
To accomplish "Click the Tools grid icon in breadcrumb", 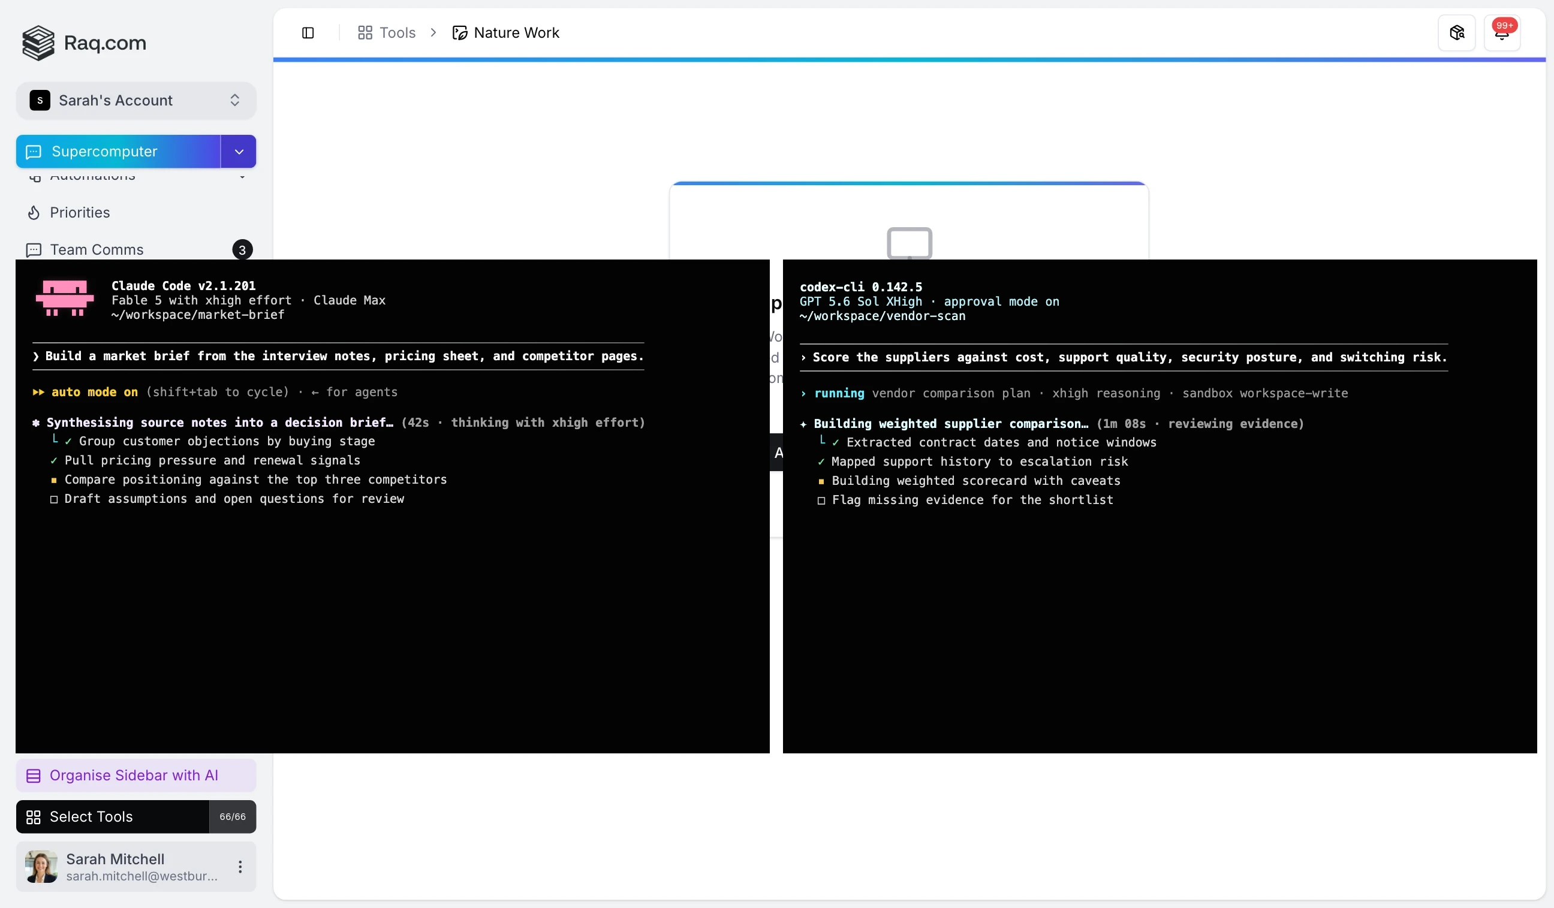I will tap(365, 33).
